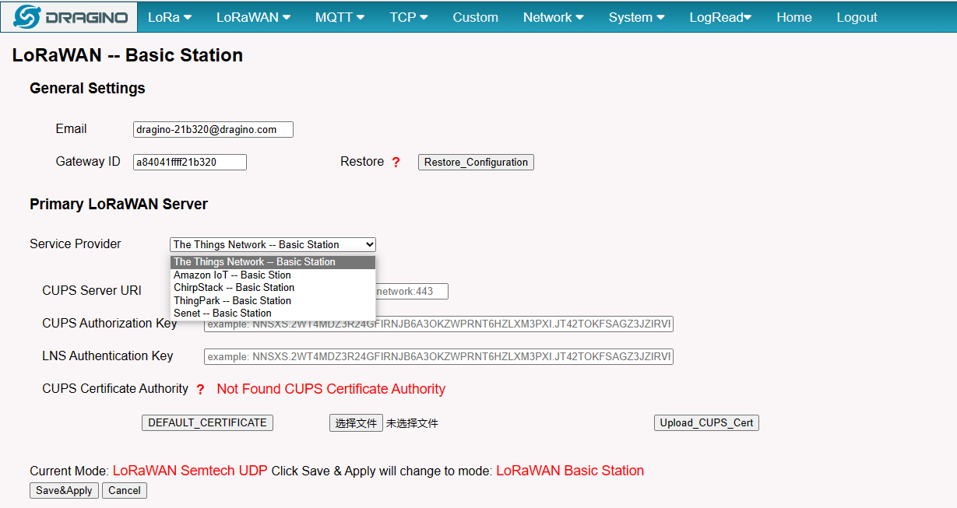Click the Dragino logo

tap(69, 17)
